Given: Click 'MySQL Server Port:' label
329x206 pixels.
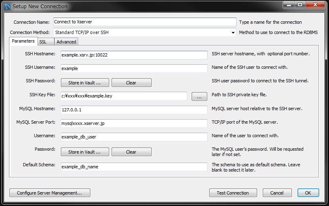Looking at the screenshot, I should [x=36, y=122].
